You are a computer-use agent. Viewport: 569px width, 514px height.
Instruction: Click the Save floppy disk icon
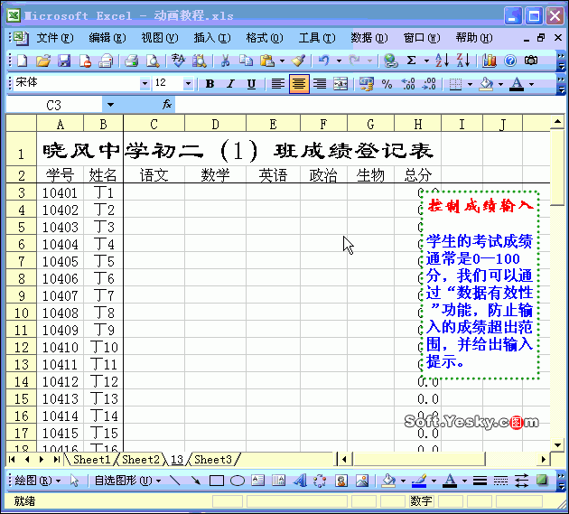(x=64, y=61)
